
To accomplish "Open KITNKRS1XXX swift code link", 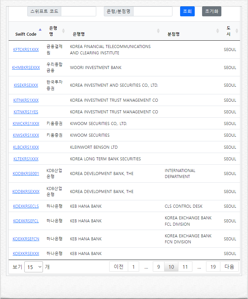I will (26, 100).
